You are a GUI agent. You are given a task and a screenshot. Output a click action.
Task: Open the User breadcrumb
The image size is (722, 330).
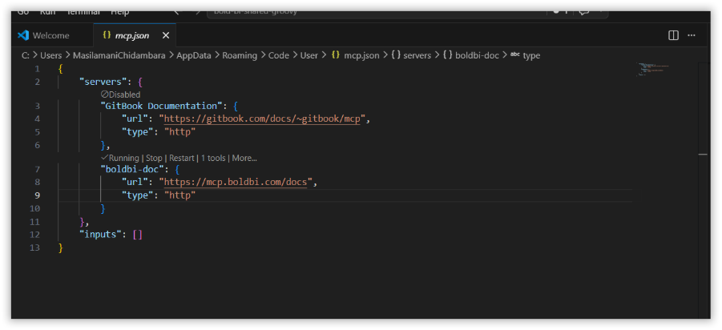pyautogui.click(x=309, y=55)
